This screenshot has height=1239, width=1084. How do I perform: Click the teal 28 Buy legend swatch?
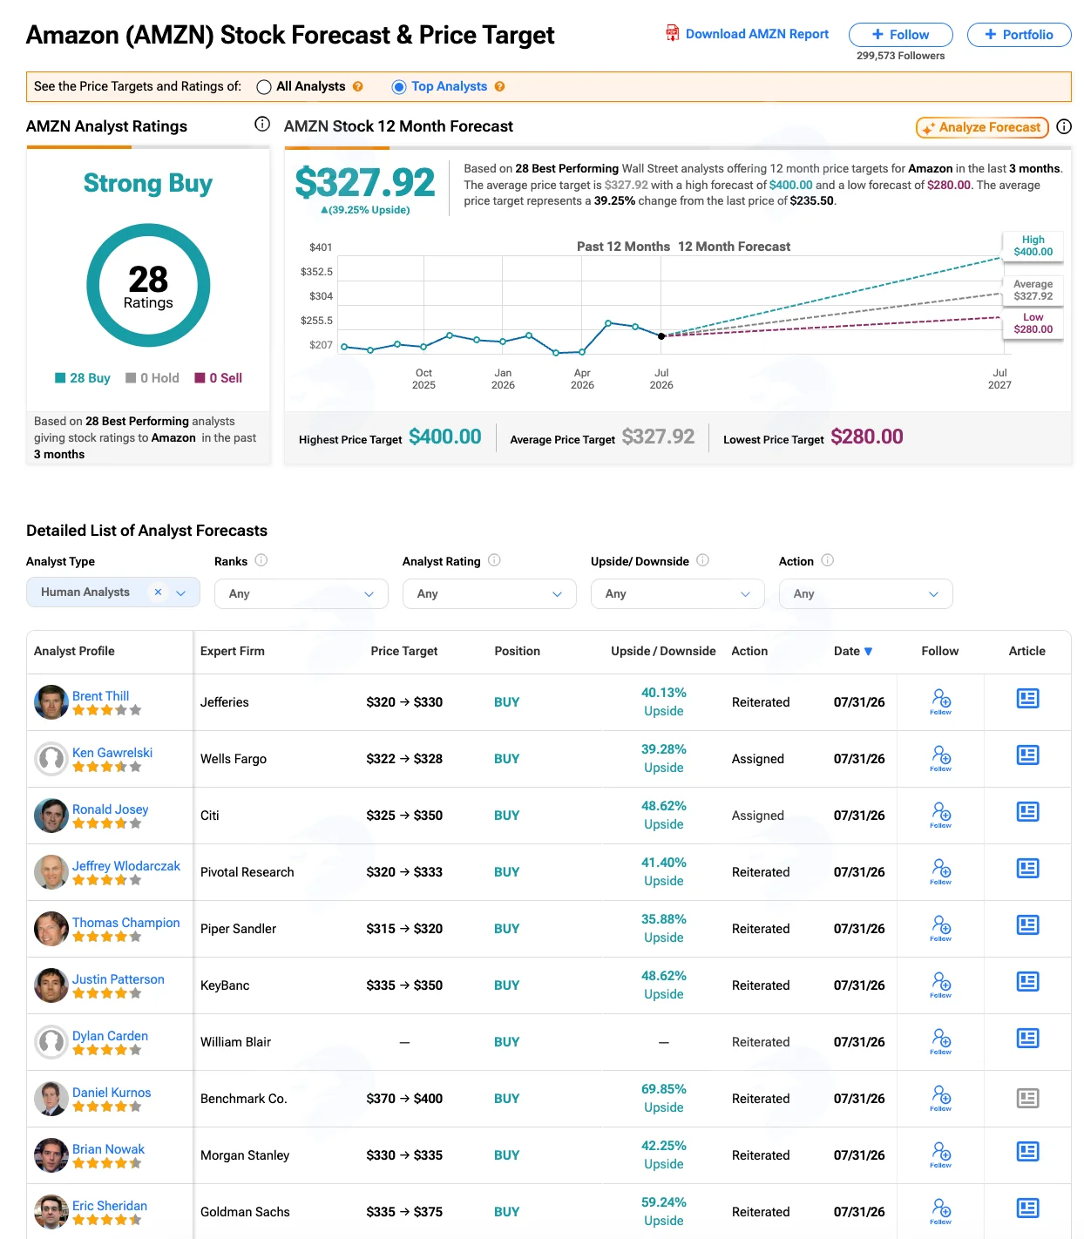click(x=60, y=378)
